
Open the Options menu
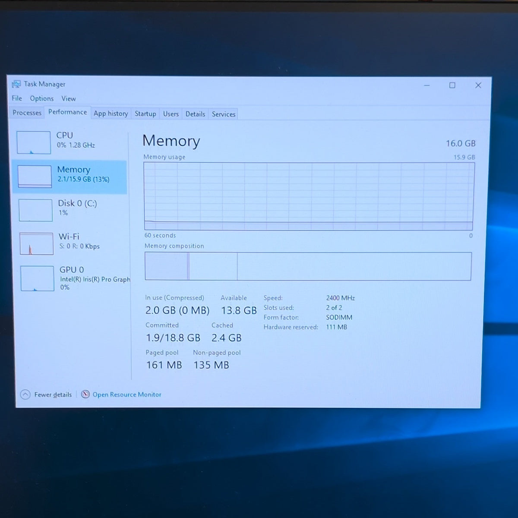pyautogui.click(x=42, y=98)
